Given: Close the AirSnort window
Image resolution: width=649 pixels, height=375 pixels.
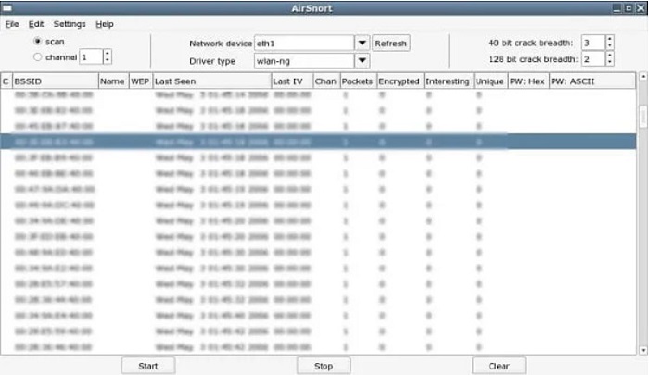Looking at the screenshot, I should (x=641, y=8).
